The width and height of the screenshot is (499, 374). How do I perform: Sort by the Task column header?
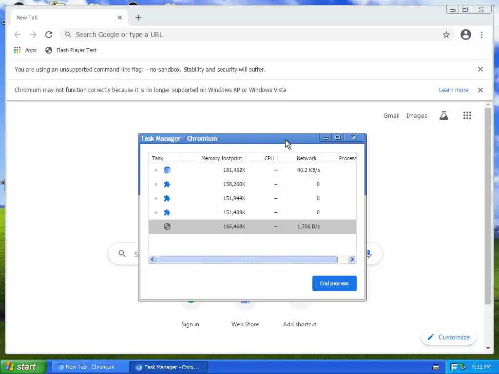165,158
